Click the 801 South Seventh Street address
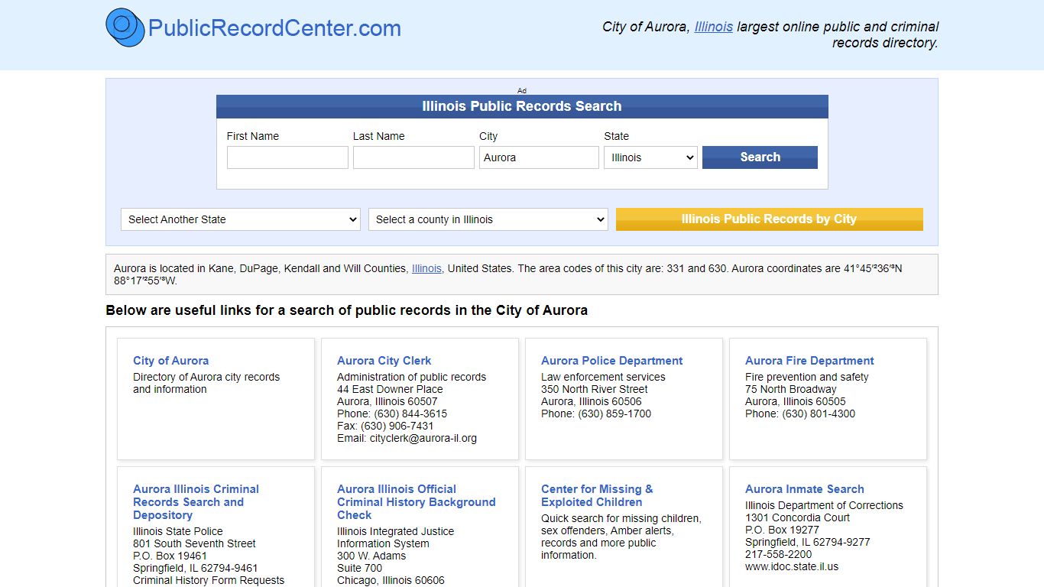1044x587 pixels. click(x=194, y=543)
